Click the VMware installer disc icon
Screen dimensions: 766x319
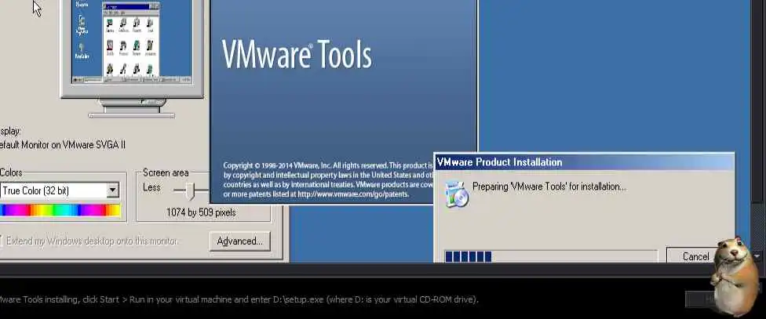(x=457, y=194)
